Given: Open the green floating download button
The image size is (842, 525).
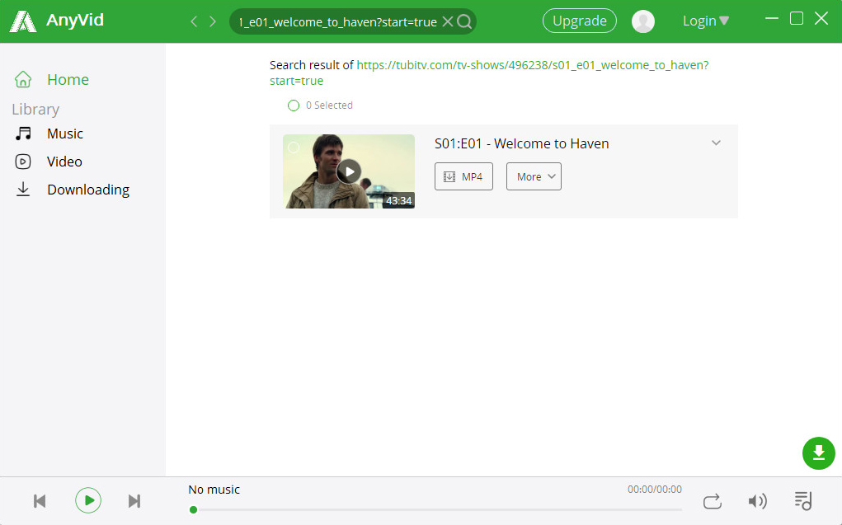Looking at the screenshot, I should [x=818, y=452].
